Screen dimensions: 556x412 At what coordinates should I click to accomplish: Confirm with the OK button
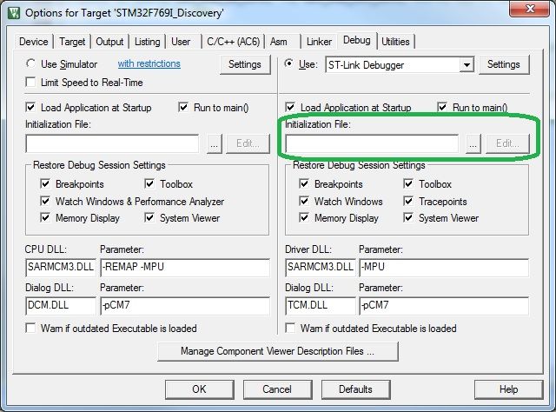coord(199,389)
